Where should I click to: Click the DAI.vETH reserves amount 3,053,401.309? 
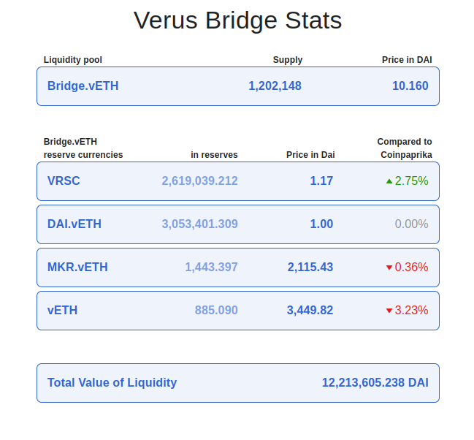point(199,224)
